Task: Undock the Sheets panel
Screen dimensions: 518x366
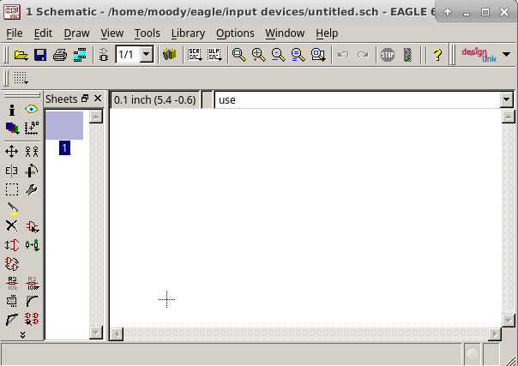Action: pos(85,99)
